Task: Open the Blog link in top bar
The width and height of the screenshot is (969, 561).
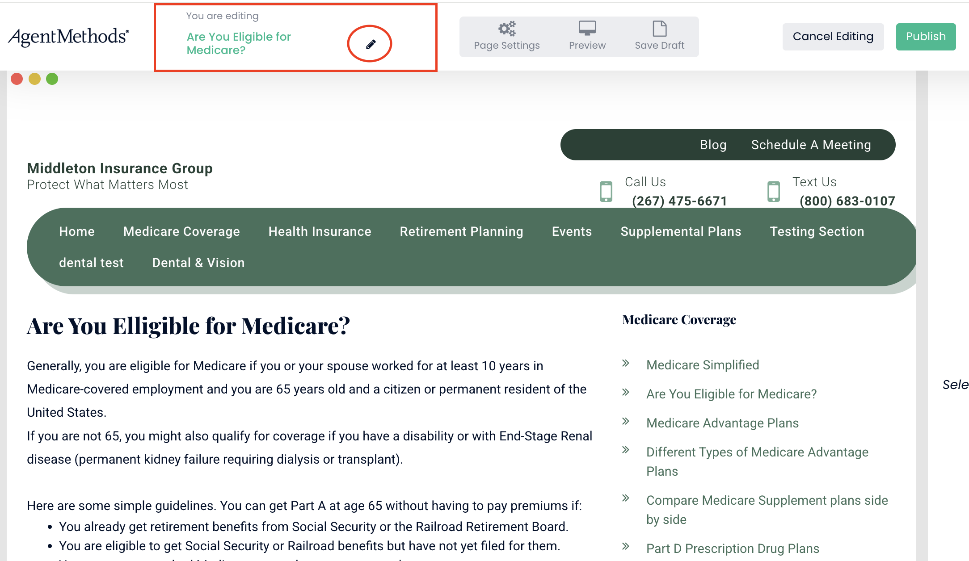Action: (x=713, y=145)
